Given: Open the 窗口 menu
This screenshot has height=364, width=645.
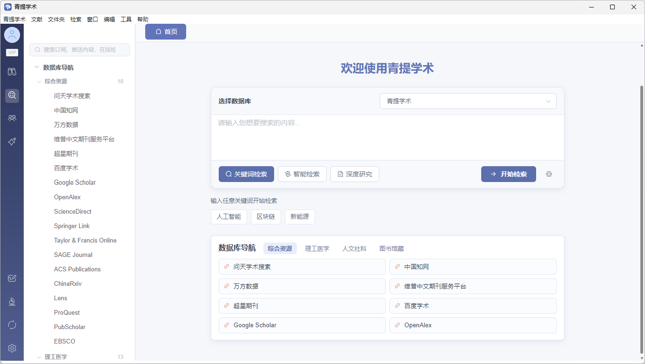Looking at the screenshot, I should 93,20.
